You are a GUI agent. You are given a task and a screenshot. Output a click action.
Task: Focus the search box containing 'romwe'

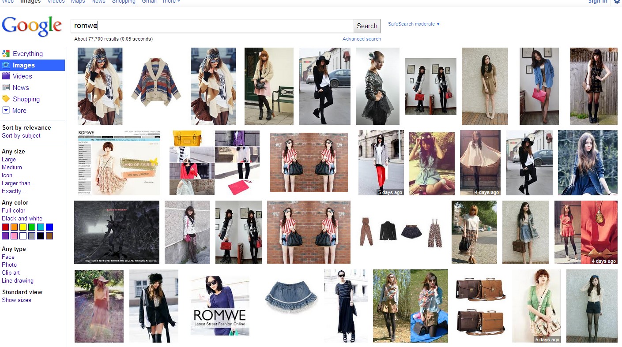(212, 26)
